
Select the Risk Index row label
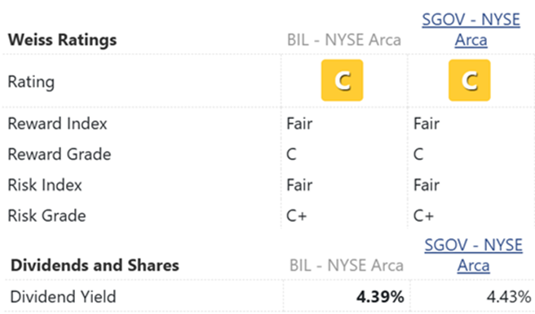pos(45,185)
